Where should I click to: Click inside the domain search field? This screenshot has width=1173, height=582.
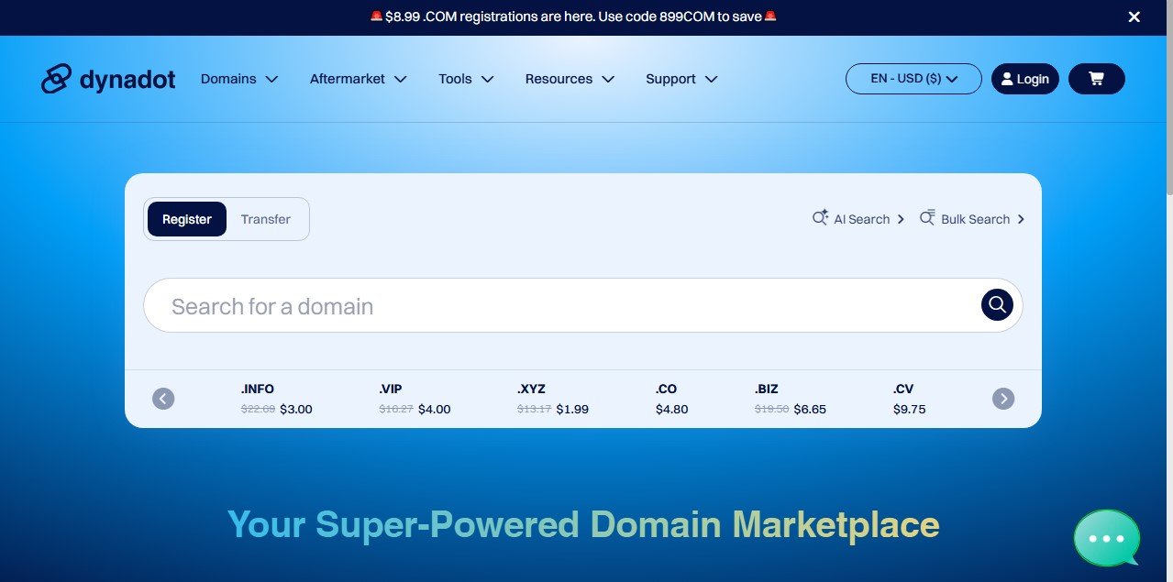point(550,305)
